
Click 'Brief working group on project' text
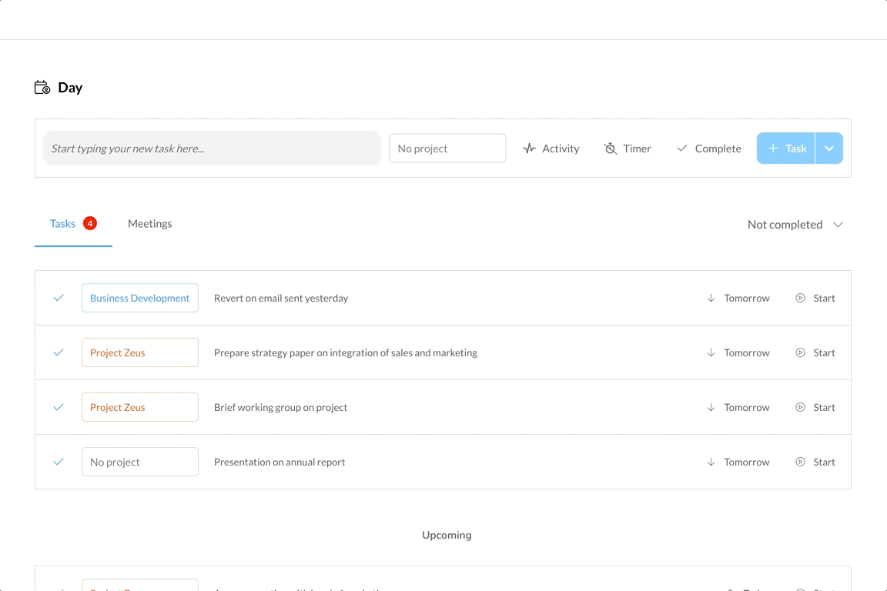coord(280,407)
